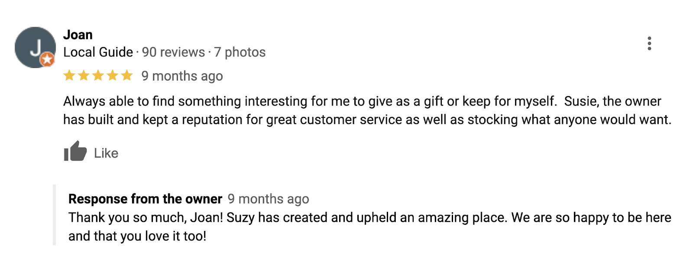Viewport: 693px width, 273px height.
Task: Click the Response from the owner heading
Action: tap(145, 199)
